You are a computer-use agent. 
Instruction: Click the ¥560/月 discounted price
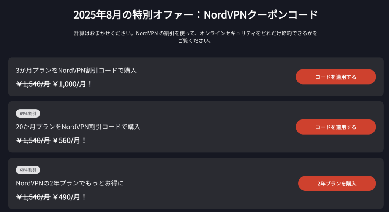[69, 140]
